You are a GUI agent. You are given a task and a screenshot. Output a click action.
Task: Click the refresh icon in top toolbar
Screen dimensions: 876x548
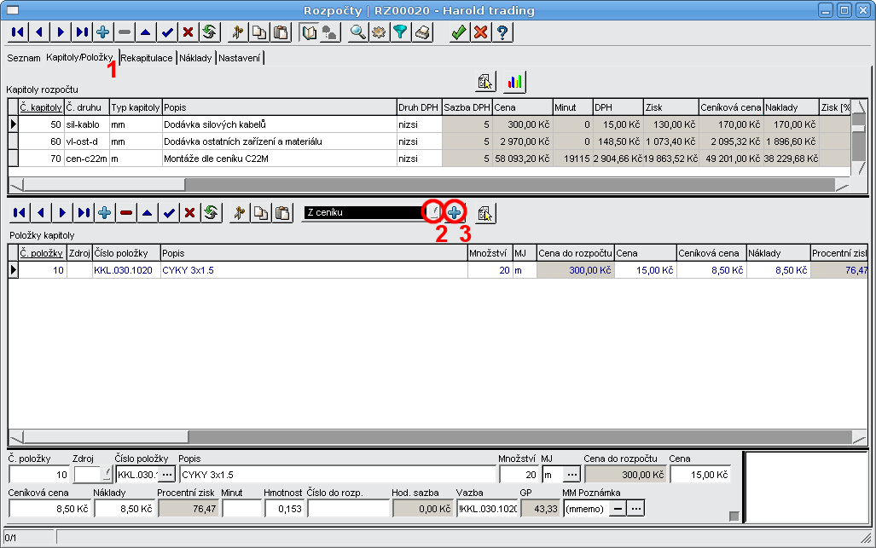(x=208, y=32)
